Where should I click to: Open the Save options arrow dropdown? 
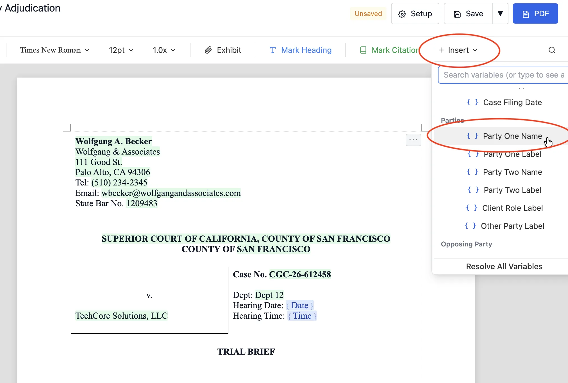point(500,13)
